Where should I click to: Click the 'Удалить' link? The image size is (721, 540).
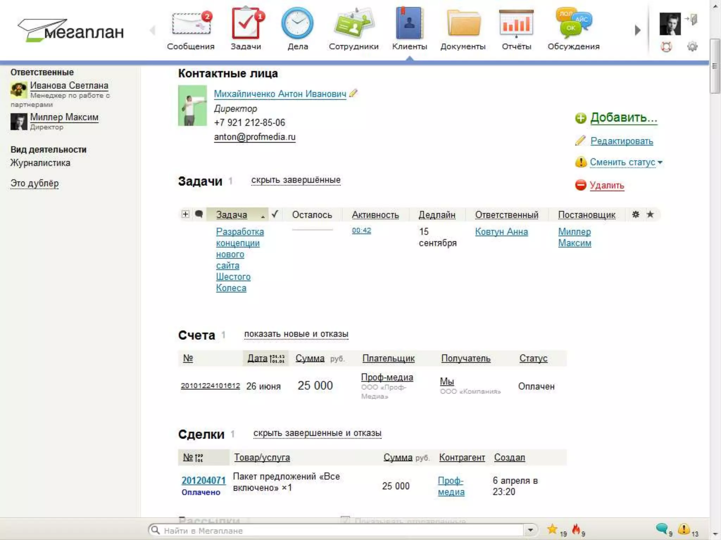click(607, 185)
